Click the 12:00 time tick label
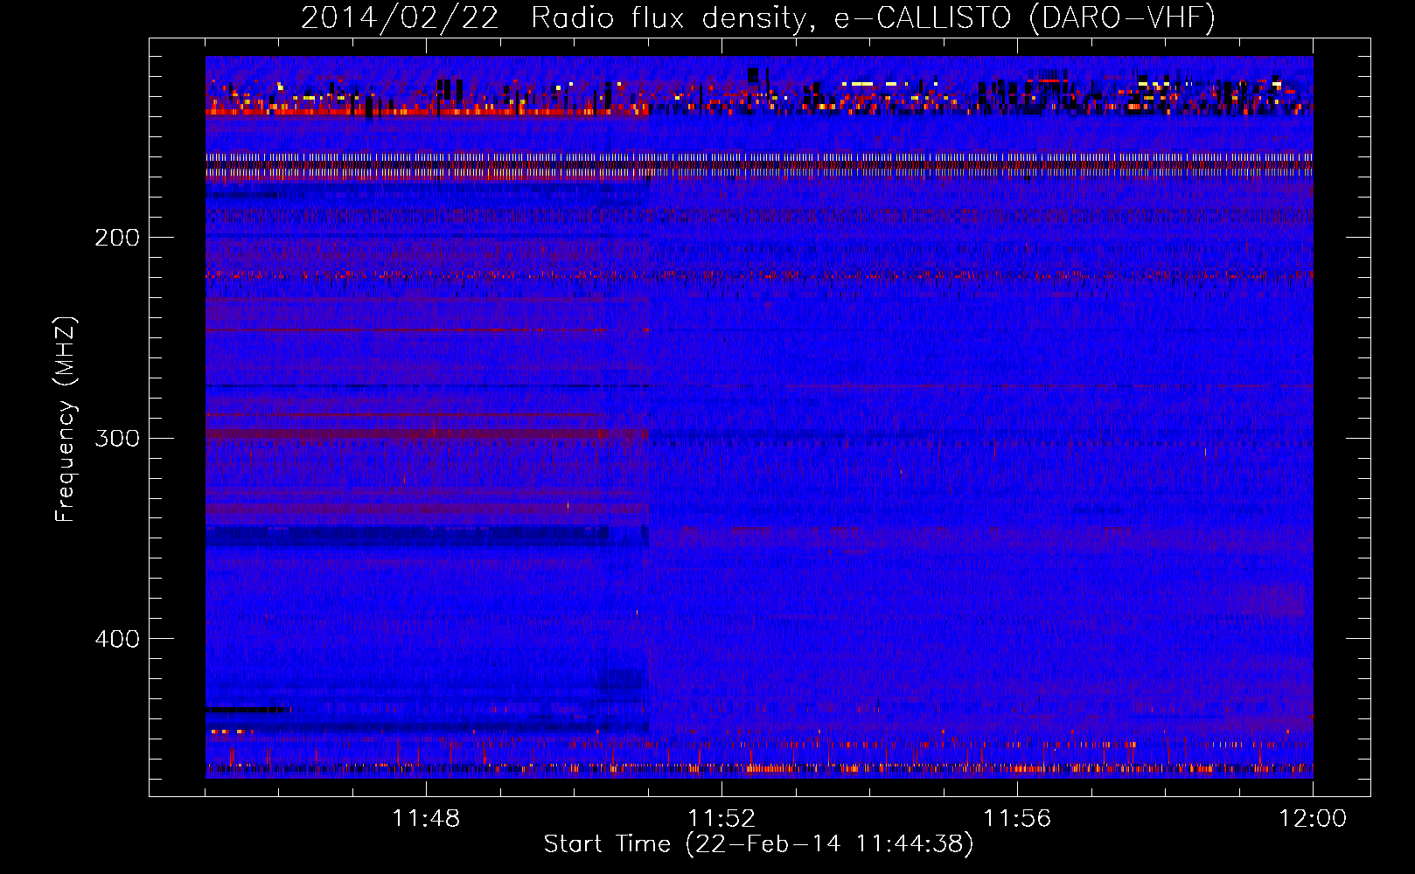This screenshot has height=874, width=1415. click(1313, 819)
